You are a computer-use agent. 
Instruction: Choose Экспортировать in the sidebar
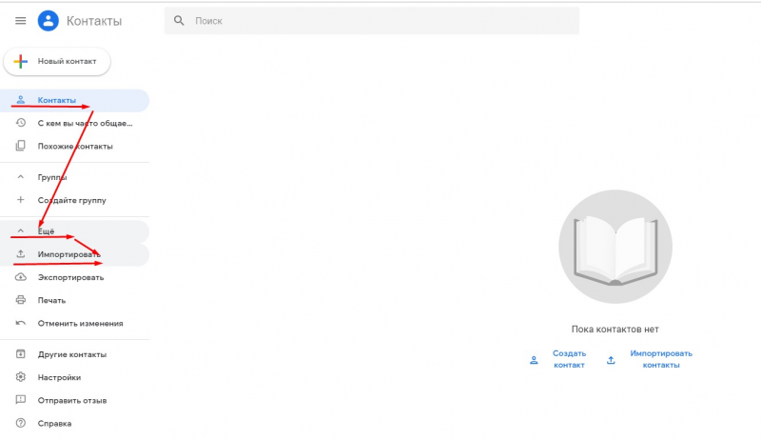pos(75,277)
